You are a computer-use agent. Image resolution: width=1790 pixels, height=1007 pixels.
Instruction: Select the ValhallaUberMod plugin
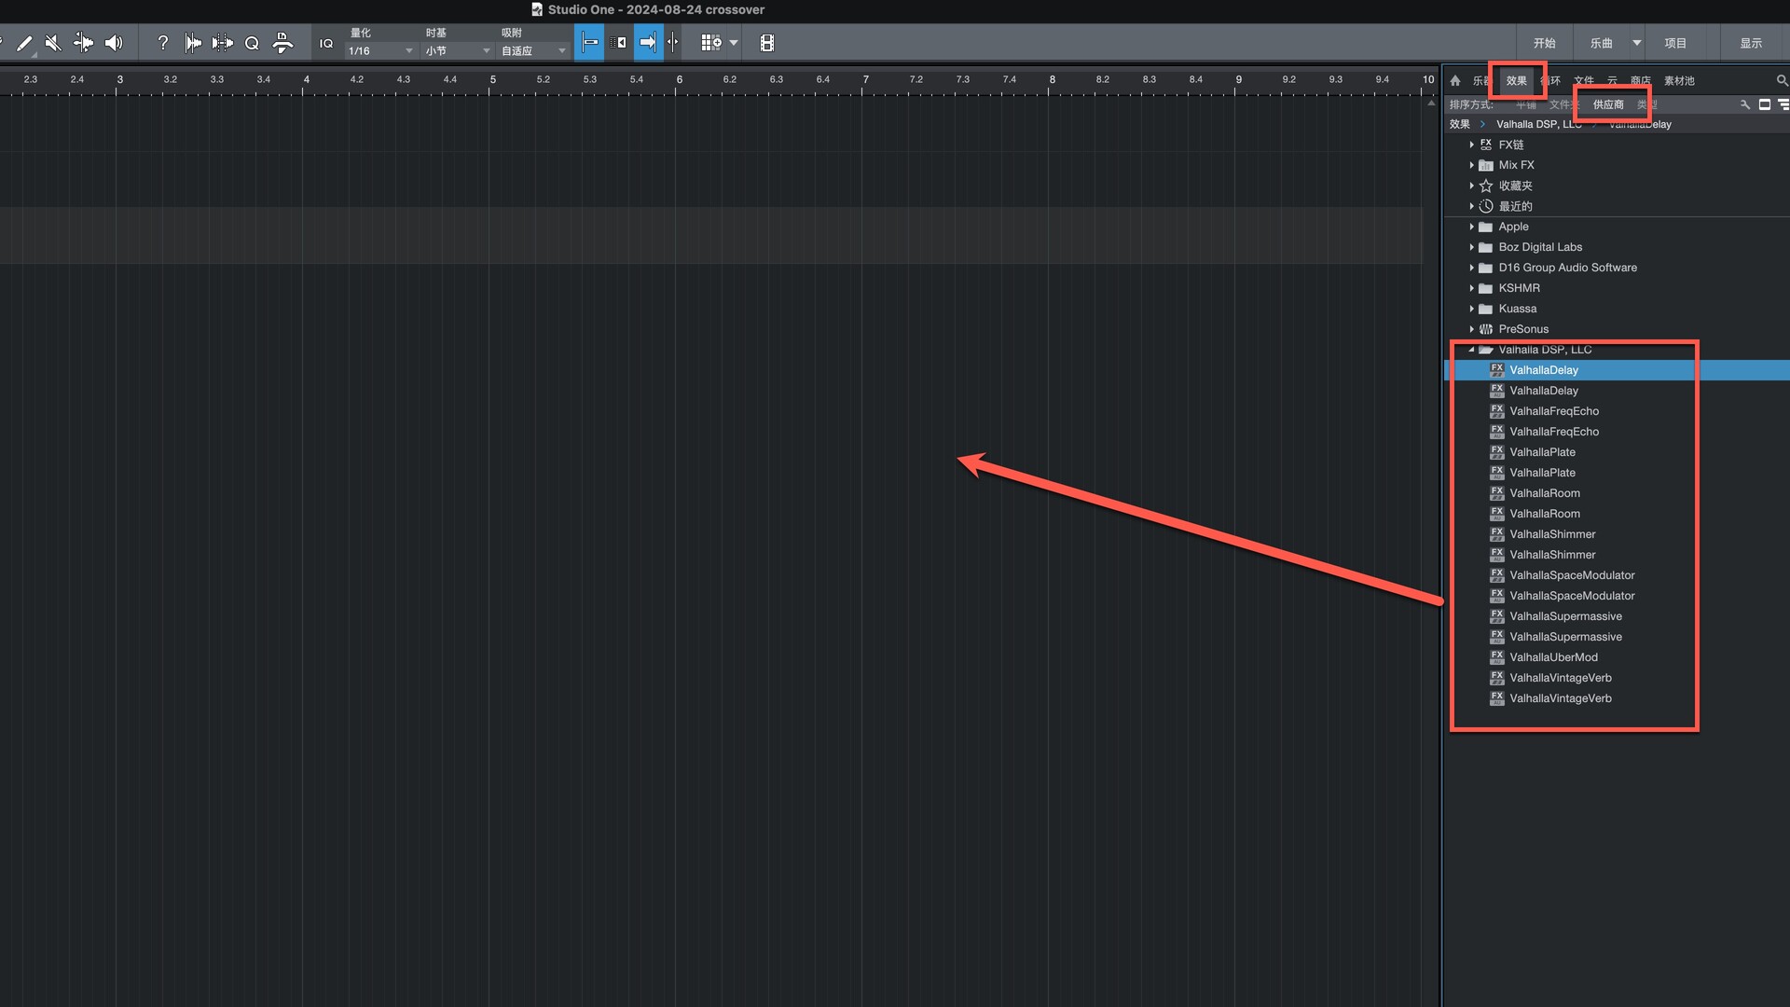pos(1553,657)
